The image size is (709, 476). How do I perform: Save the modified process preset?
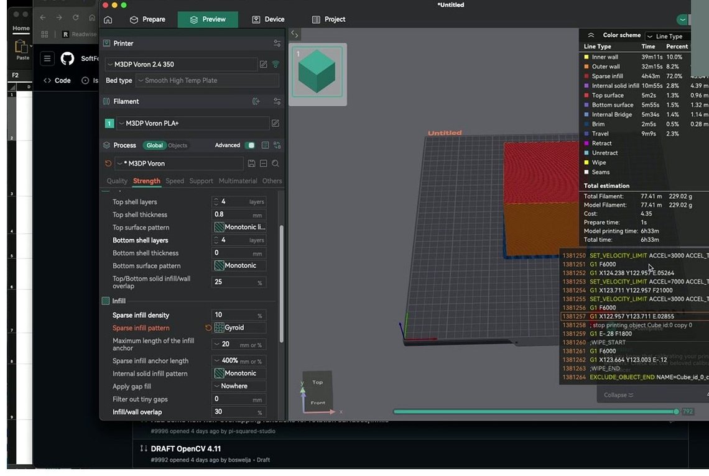[251, 163]
